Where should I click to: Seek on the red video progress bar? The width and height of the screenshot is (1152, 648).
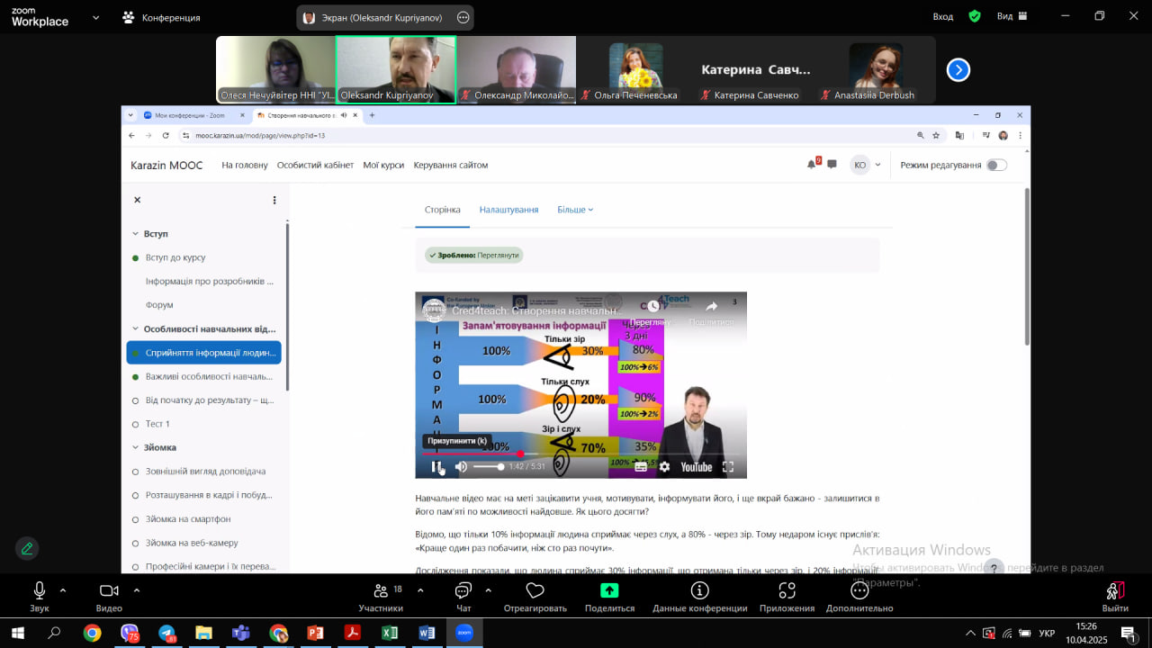point(581,454)
